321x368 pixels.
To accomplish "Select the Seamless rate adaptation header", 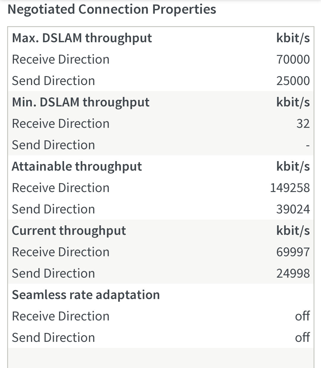I will click(86, 295).
